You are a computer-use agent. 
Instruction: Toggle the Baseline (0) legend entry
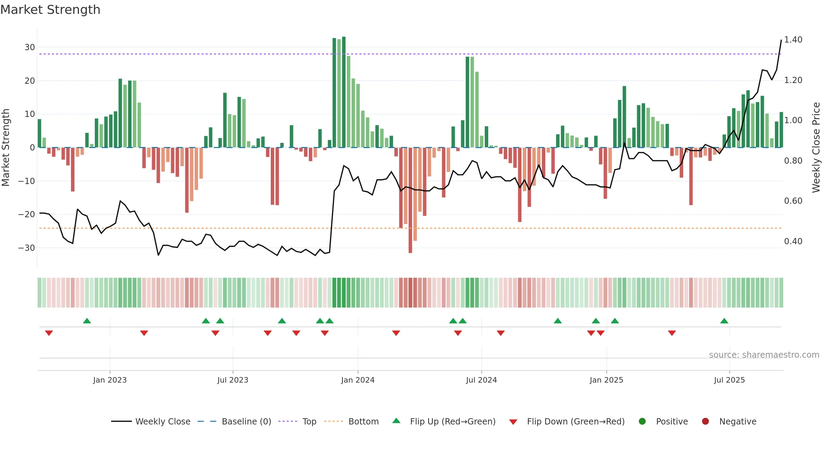234,421
